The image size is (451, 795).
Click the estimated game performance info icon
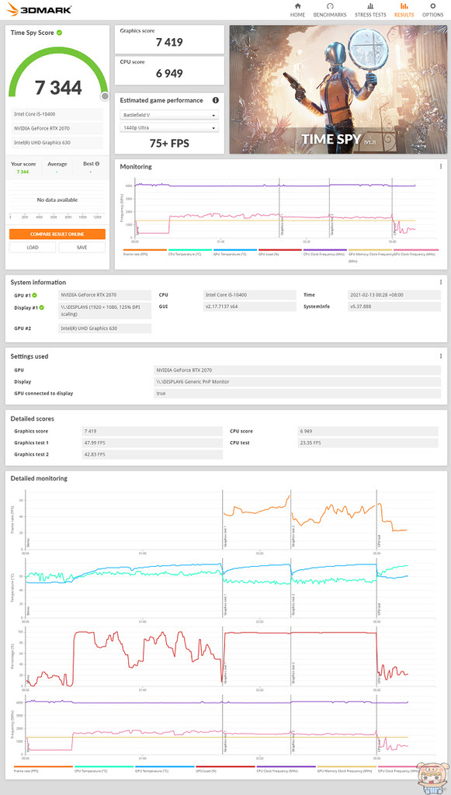(x=215, y=100)
